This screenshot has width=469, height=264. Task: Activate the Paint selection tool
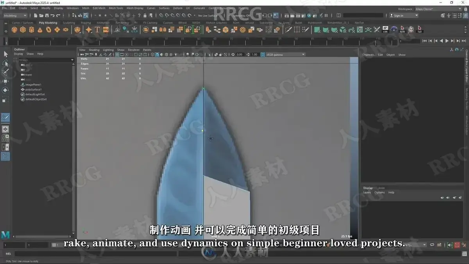[x=5, y=72]
